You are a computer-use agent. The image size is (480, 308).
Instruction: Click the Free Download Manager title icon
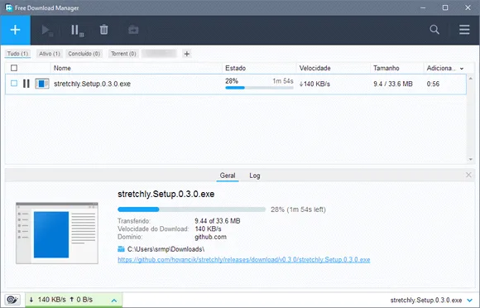click(8, 7)
